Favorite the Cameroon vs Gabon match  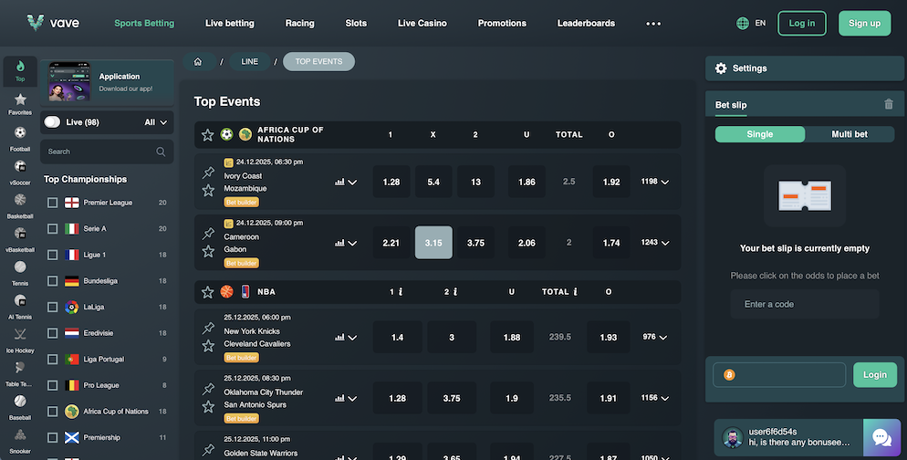click(x=208, y=251)
